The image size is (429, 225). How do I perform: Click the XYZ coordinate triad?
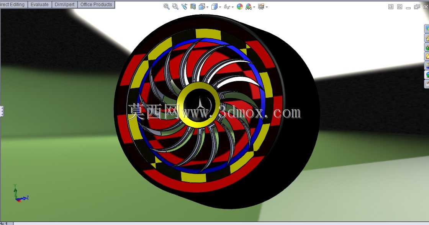coord(21,193)
